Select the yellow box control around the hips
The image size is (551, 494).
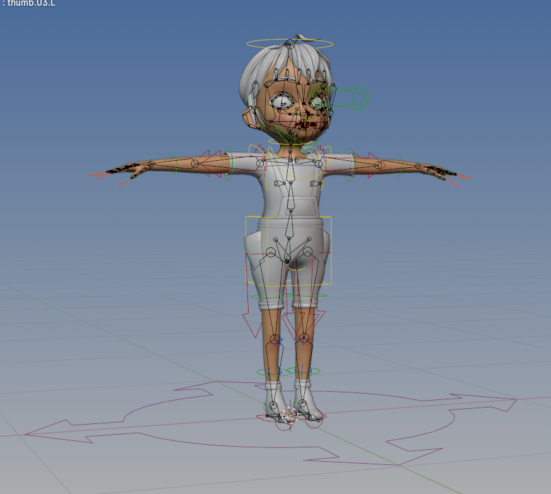288,250
